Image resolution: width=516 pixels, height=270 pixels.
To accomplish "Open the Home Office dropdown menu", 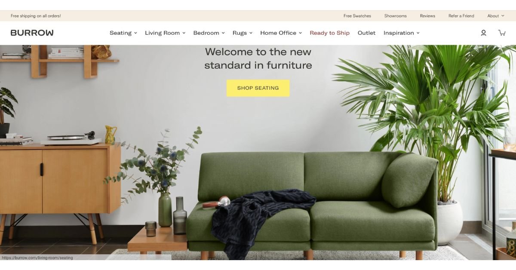I will (281, 33).
